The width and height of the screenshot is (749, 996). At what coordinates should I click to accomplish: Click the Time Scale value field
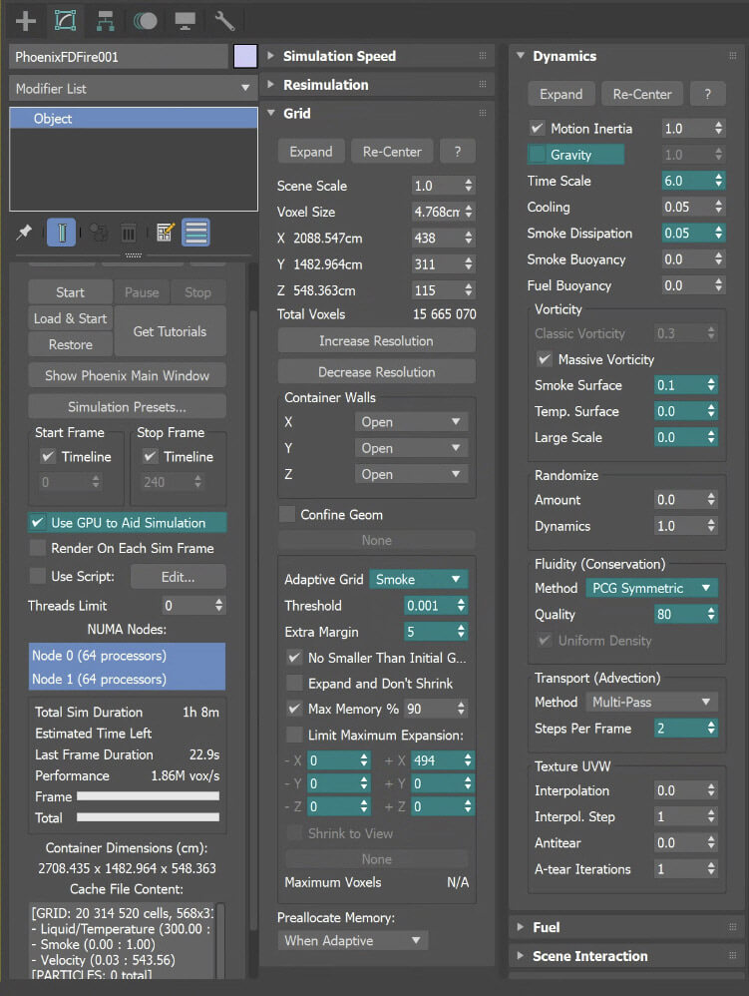[x=685, y=181]
